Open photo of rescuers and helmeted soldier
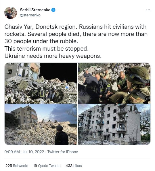Image resolution: width=155 pixels, height=171 pixels. click(114, 83)
